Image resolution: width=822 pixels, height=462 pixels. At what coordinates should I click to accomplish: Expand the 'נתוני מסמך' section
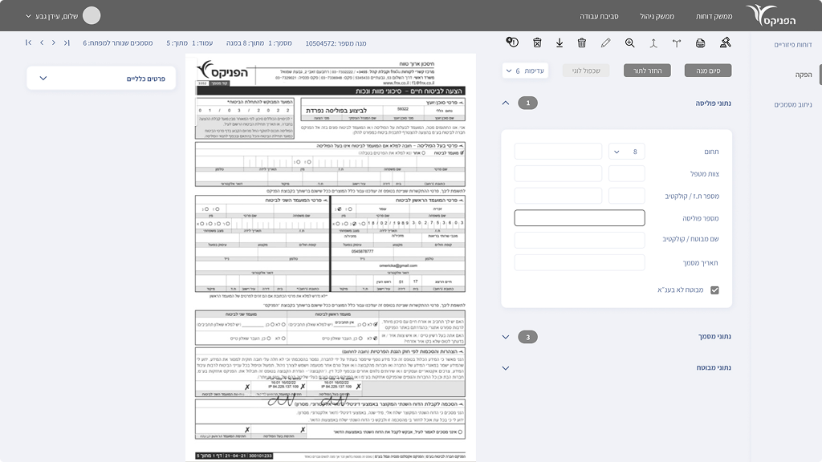point(505,337)
